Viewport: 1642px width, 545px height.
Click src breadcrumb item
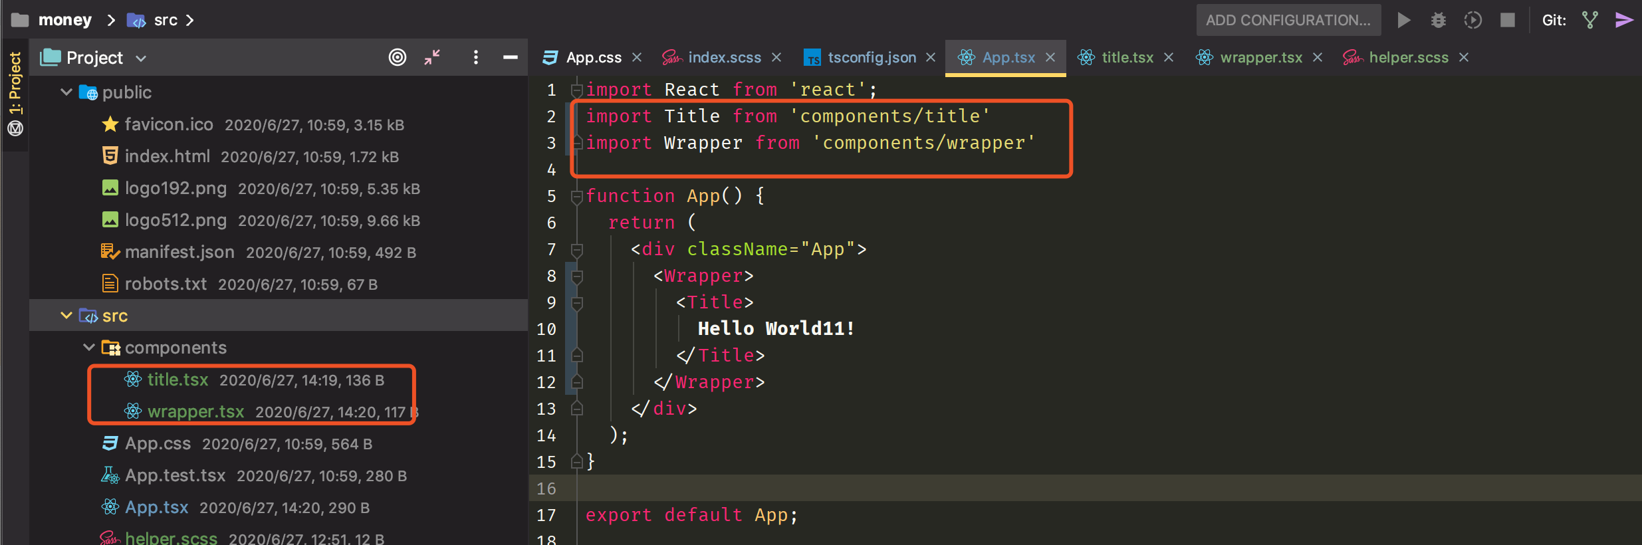(152, 20)
